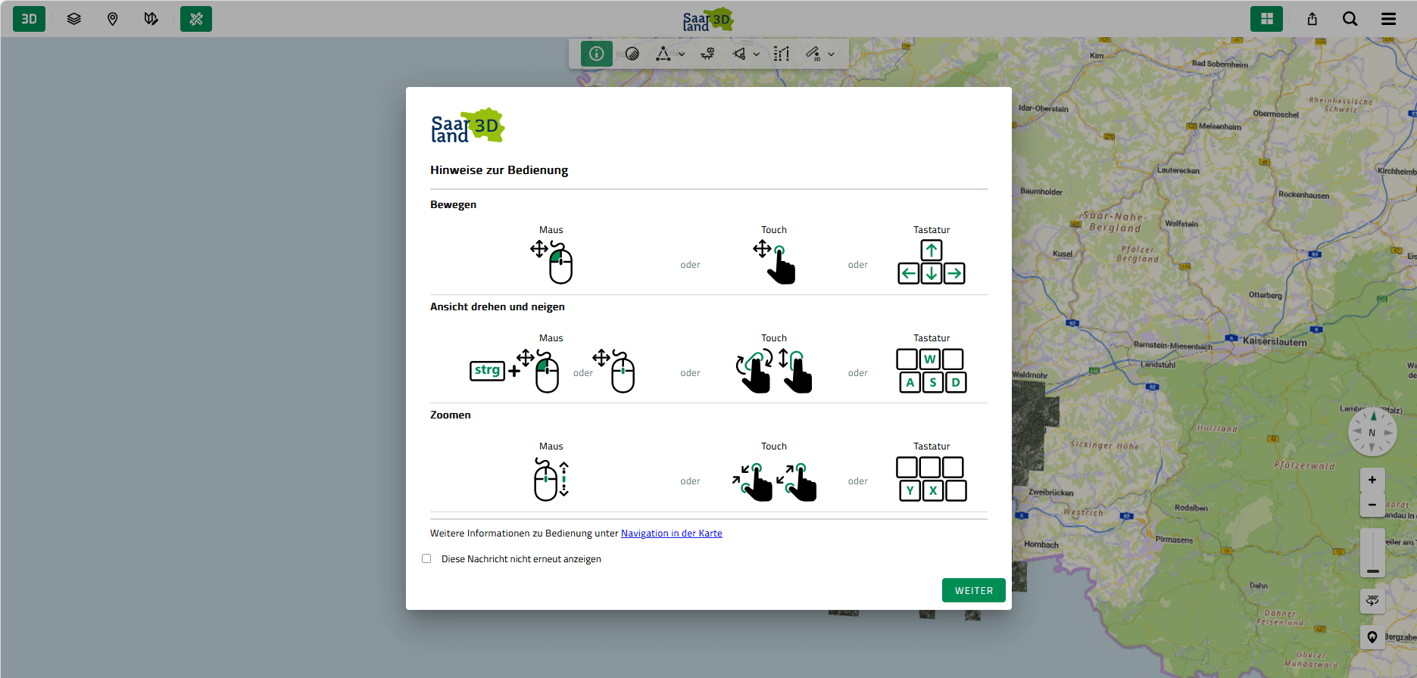Click the WEITER button
The image size is (1417, 678).
973,590
